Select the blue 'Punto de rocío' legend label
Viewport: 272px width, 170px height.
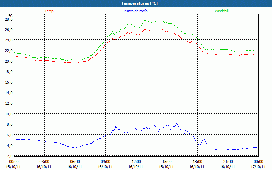tap(135, 11)
